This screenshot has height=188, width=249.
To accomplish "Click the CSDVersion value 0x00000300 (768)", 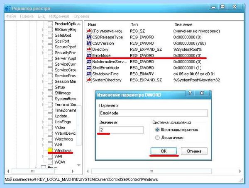I will coord(190,43).
